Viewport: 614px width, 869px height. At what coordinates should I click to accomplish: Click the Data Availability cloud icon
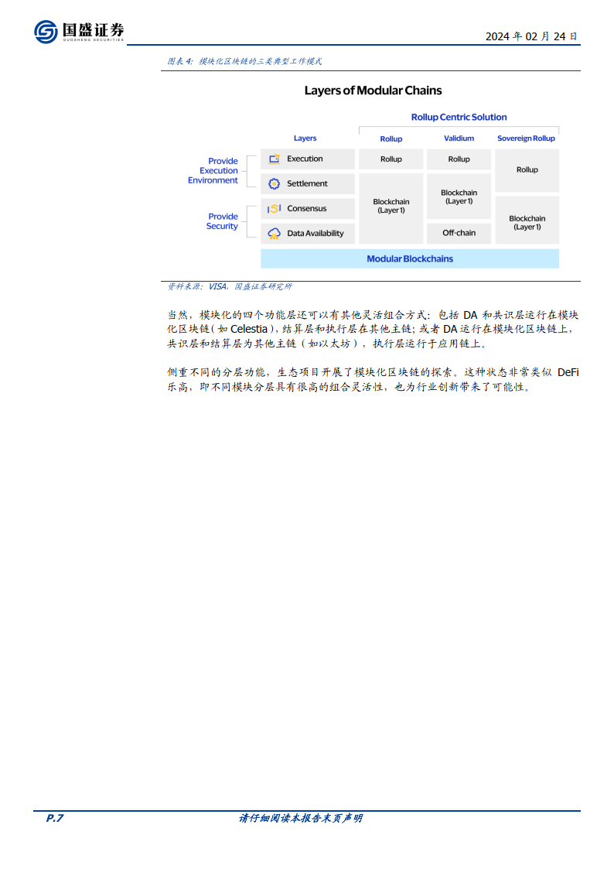(x=274, y=233)
